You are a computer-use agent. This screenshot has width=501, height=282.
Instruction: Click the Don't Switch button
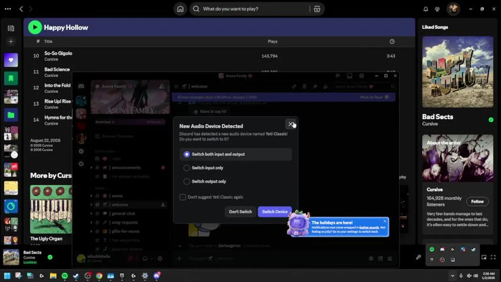(x=240, y=211)
